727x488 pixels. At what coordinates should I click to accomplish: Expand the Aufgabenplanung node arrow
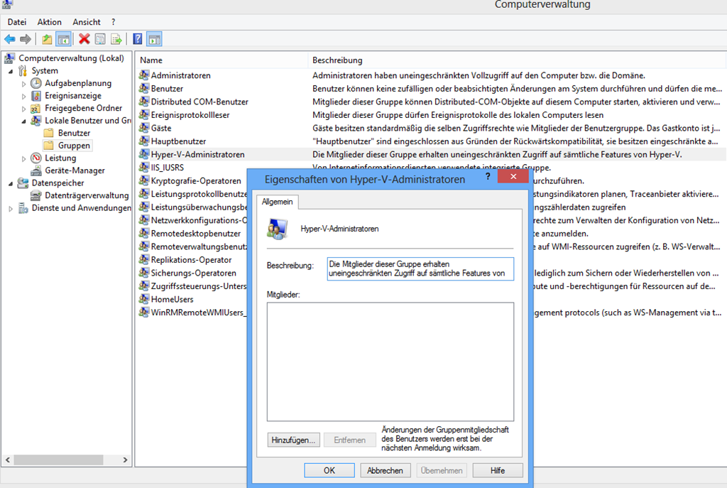pyautogui.click(x=23, y=84)
